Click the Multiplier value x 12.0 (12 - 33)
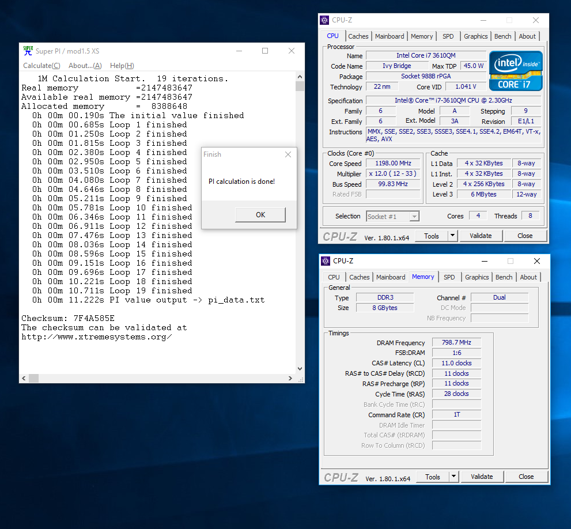571x529 pixels. tap(394, 174)
